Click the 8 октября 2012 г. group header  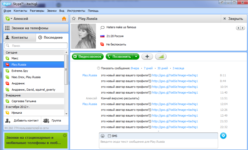point(34,107)
